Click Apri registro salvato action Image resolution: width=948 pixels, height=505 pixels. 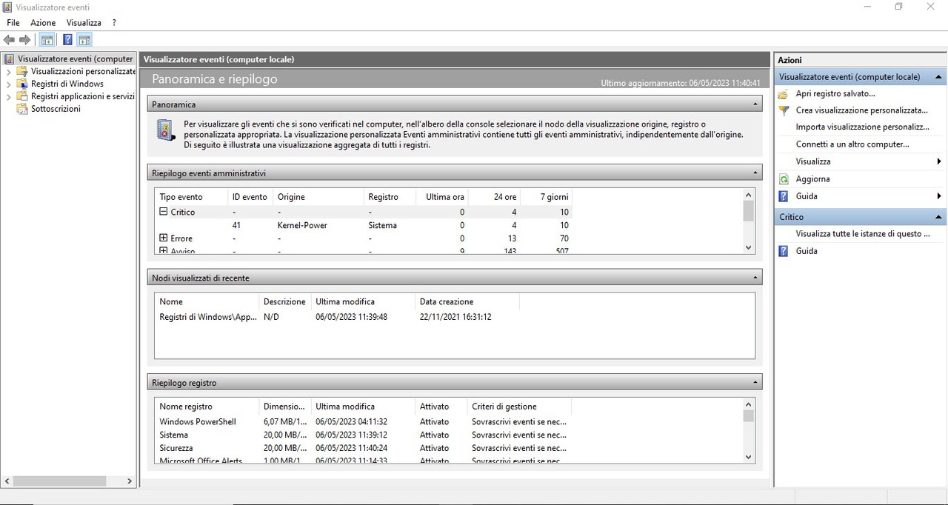835,94
